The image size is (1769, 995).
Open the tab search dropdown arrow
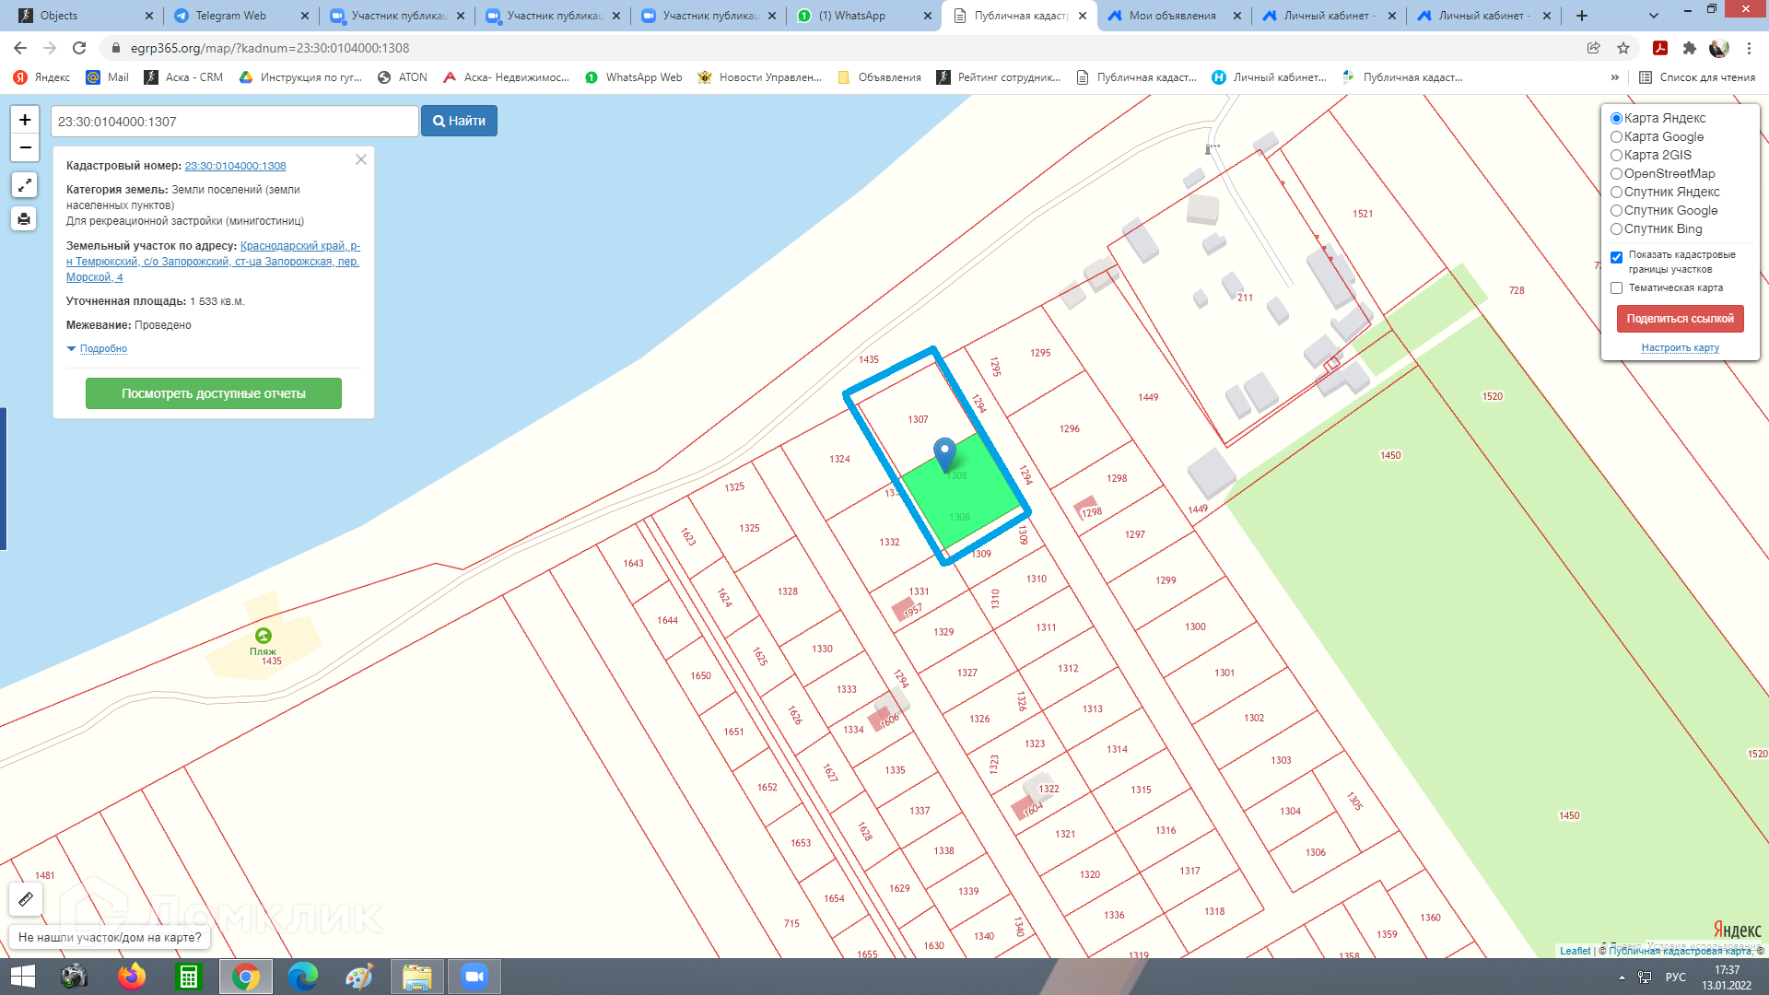[1653, 16]
